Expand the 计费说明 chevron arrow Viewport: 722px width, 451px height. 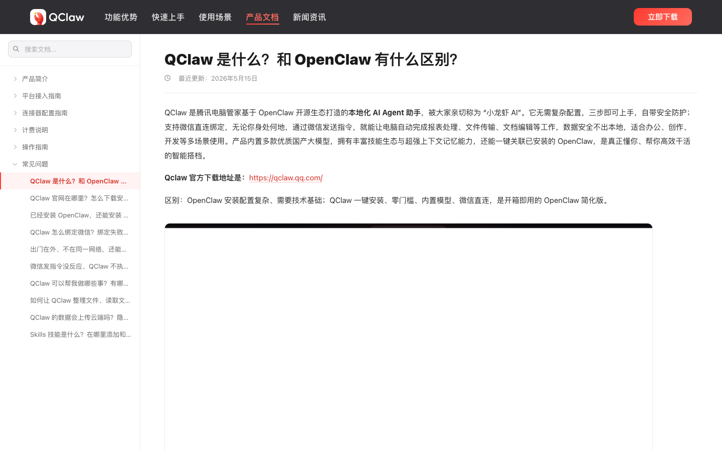pos(15,130)
